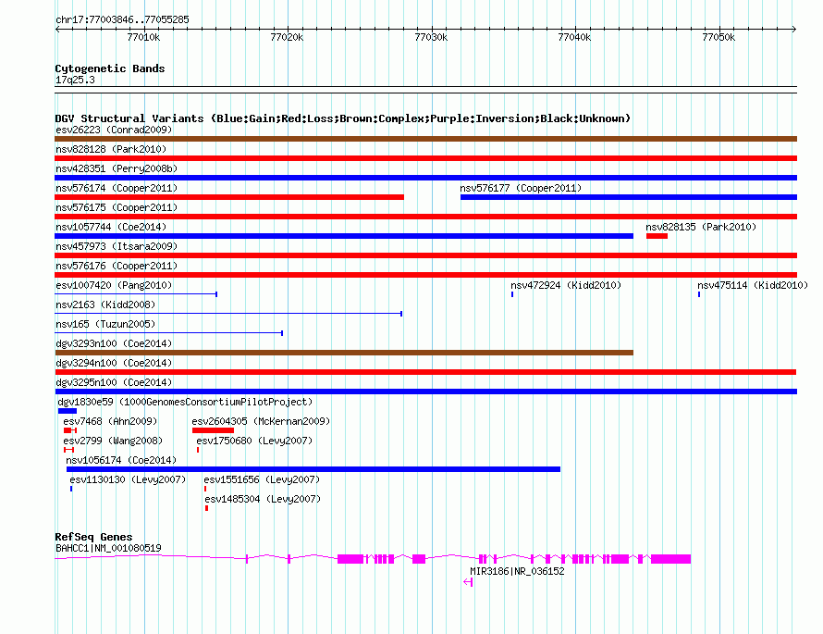Click the small nsv828135 (Park2010) red bar
Viewport: 823px width, 634px height.
(x=657, y=236)
